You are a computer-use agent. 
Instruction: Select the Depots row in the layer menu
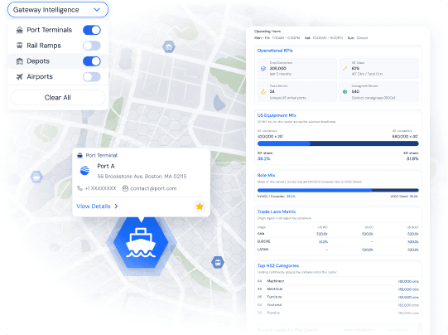click(58, 61)
